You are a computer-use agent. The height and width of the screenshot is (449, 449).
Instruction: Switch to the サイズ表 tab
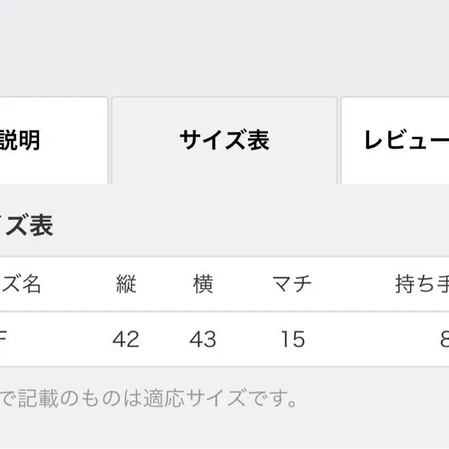click(x=224, y=140)
